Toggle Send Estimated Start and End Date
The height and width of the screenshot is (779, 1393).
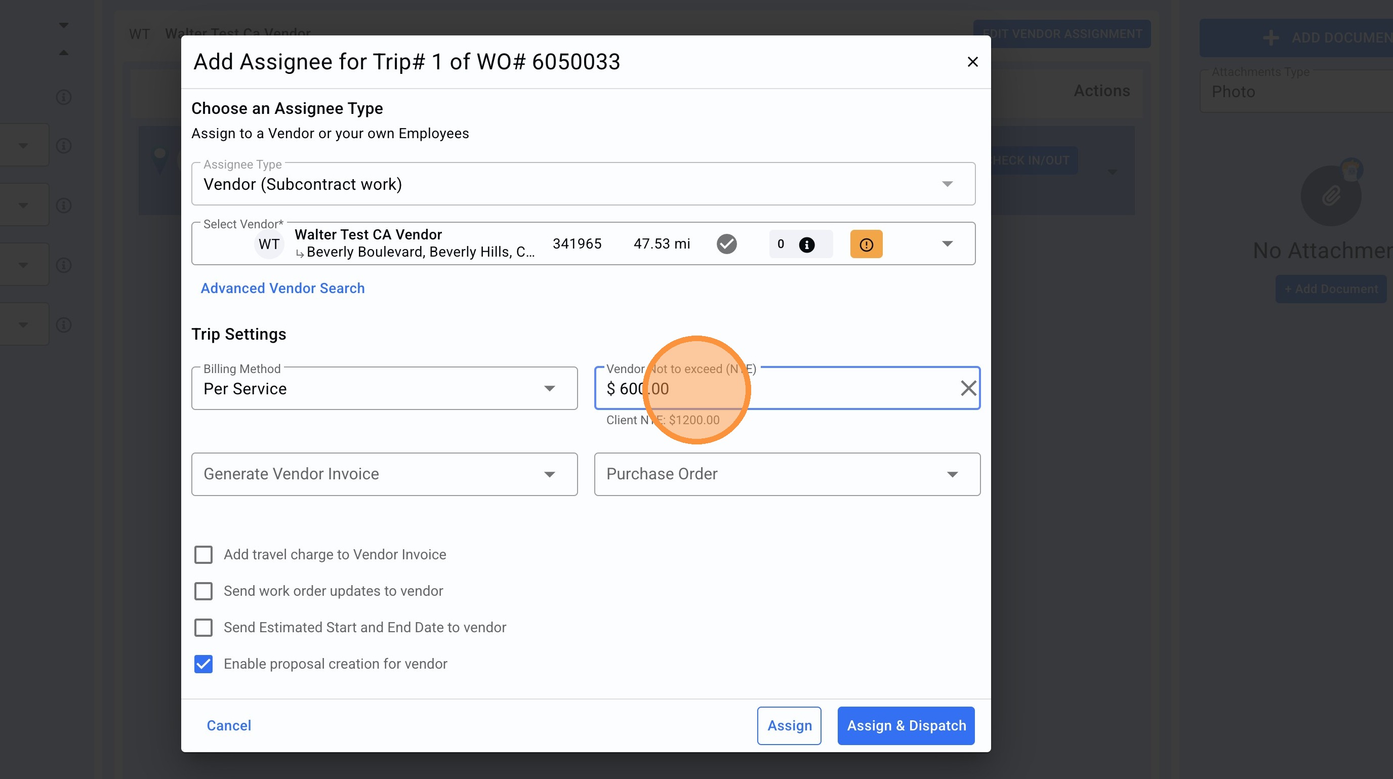click(x=203, y=628)
